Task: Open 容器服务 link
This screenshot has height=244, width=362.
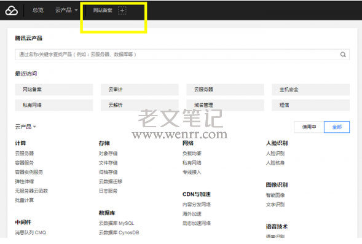Action: (x=25, y=163)
